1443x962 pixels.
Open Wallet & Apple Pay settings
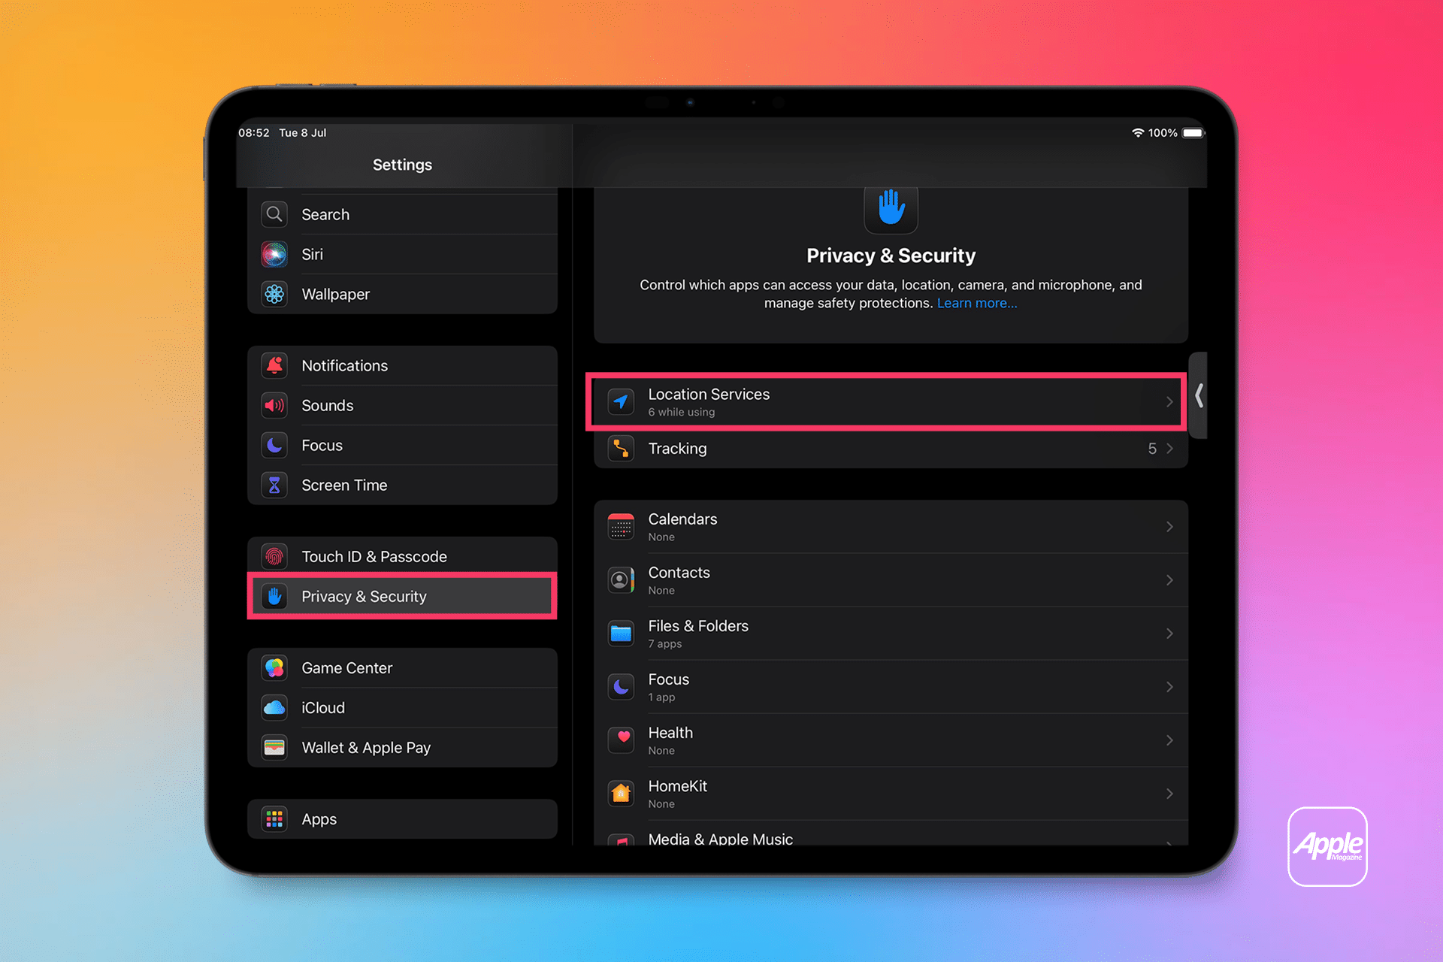(402, 747)
